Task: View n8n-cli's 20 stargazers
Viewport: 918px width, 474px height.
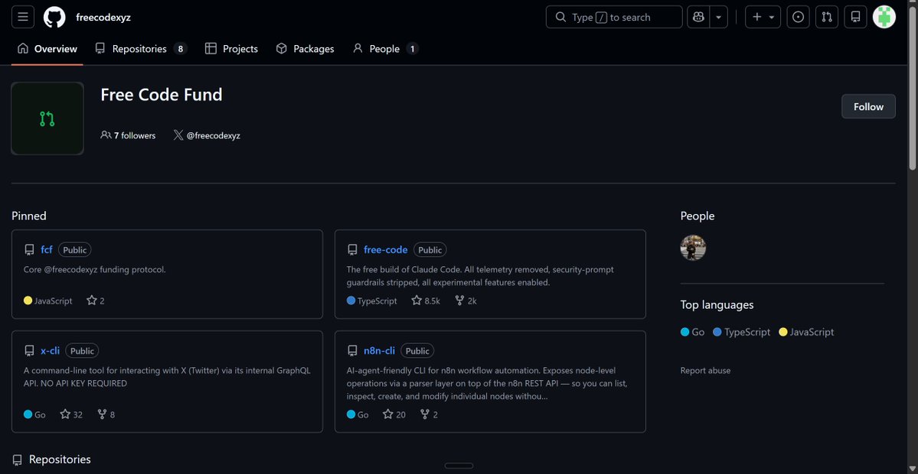Action: coord(394,414)
